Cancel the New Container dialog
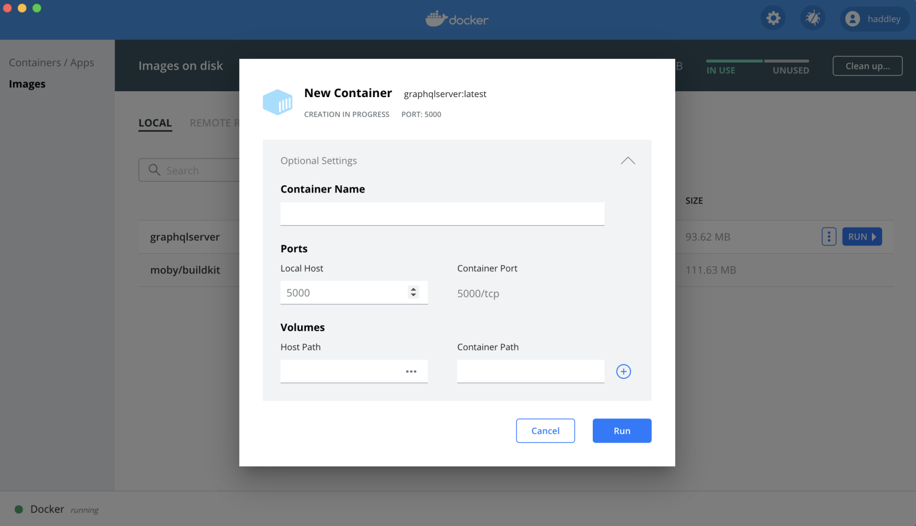 (545, 431)
